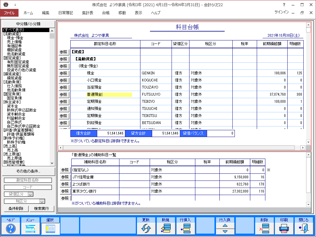Screen dimensions: 316x237
Task: Click the 選択 icon button
Action: point(50,229)
